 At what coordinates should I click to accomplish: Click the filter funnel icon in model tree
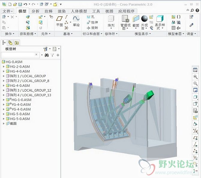[52, 55]
